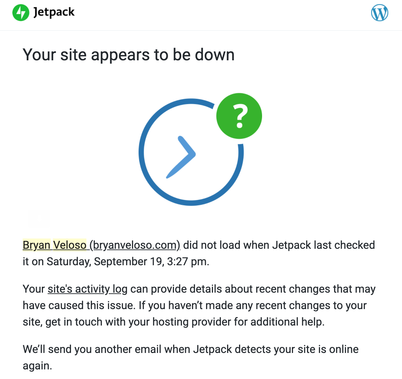402x379 pixels.
Task: Select the blue clock circle illustration
Action: click(x=191, y=152)
